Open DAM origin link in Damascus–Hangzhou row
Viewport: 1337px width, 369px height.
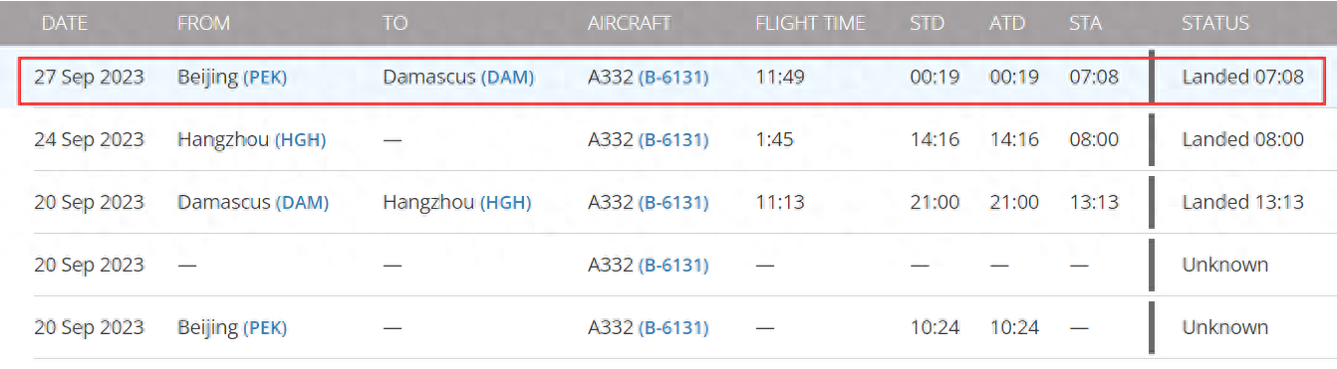click(x=302, y=203)
